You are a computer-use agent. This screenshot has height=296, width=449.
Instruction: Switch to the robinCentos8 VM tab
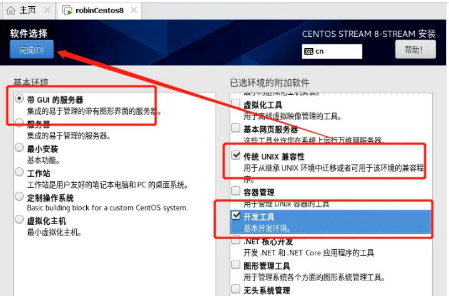pos(99,11)
